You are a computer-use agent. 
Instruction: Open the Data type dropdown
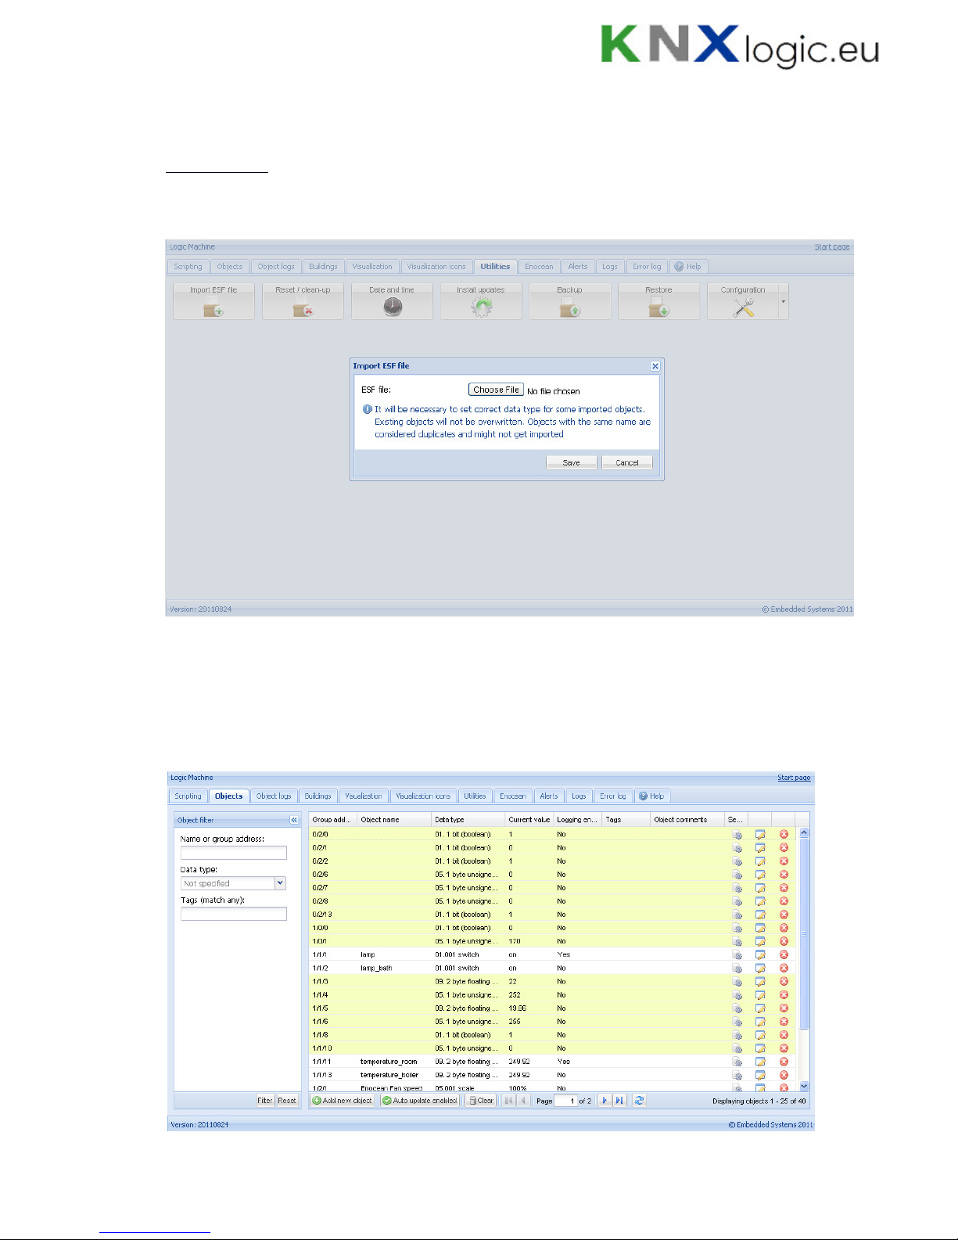280,883
